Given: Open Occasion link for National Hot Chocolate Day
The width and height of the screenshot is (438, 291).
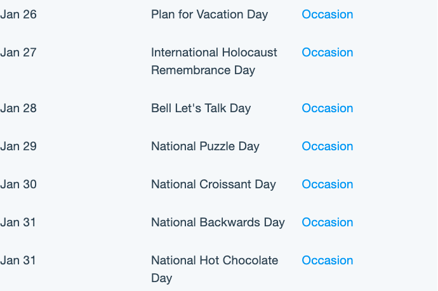Looking at the screenshot, I should [327, 261].
